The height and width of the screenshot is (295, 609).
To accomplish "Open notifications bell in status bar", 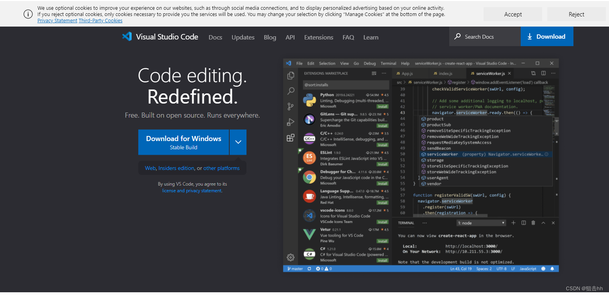I will [x=552, y=269].
